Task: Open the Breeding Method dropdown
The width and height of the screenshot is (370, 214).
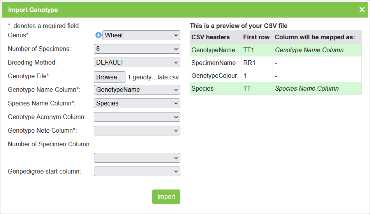Action: pos(137,62)
